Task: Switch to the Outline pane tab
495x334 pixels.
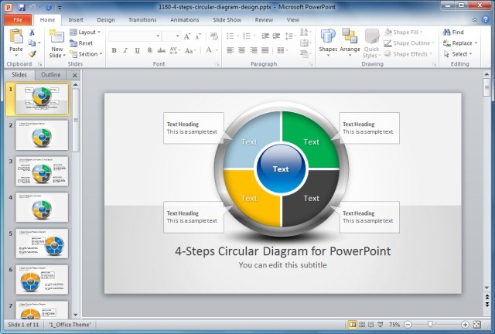Action: tap(51, 75)
